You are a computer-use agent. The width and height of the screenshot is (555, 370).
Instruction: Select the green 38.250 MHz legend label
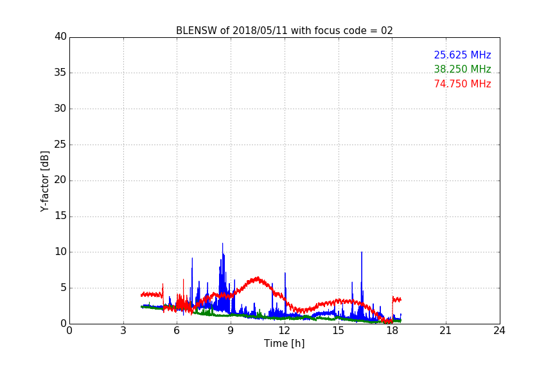pyautogui.click(x=463, y=69)
